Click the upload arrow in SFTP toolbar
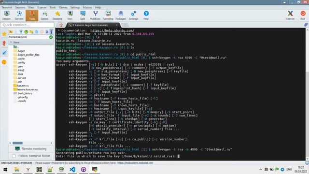The width and height of the screenshot is (309, 174). point(21,31)
